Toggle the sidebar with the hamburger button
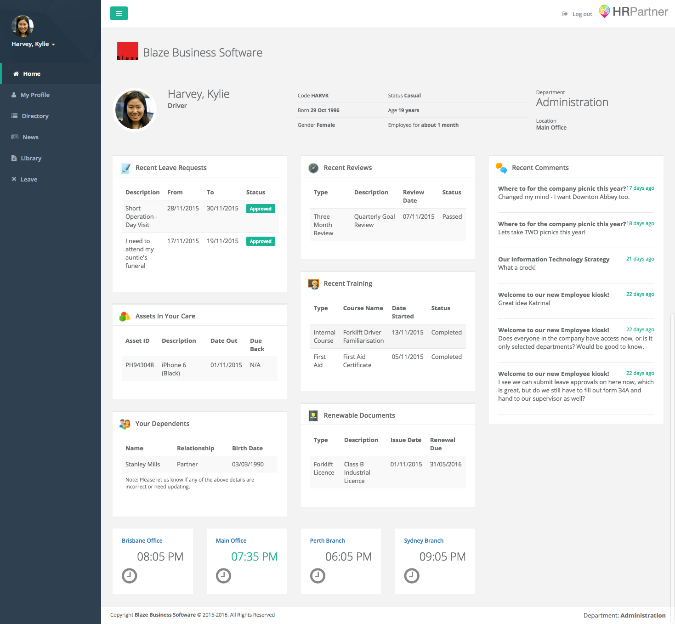Screen dimensions: 675x624 [x=119, y=13]
